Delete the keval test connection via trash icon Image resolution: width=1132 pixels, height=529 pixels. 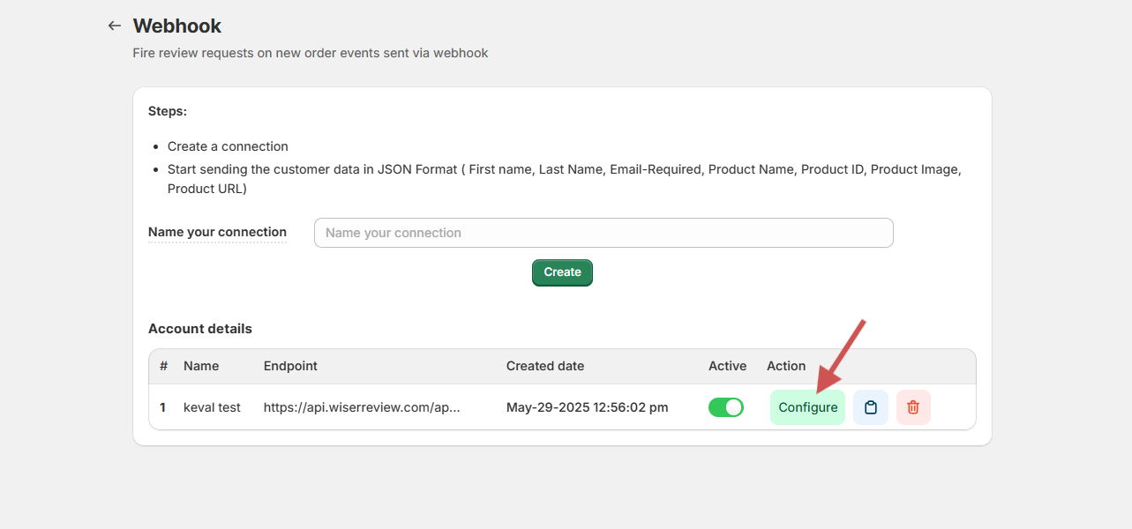913,407
